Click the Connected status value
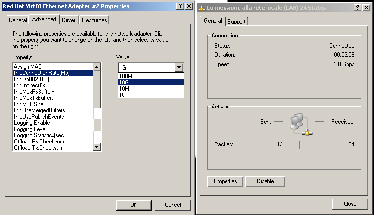Viewport: 374px width, 215px height. pos(342,46)
